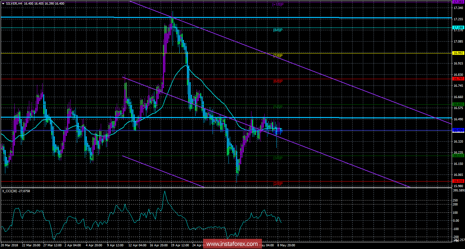465x249 pixels.
Task: Click the green 16.602 price tag
Action: coord(457,104)
